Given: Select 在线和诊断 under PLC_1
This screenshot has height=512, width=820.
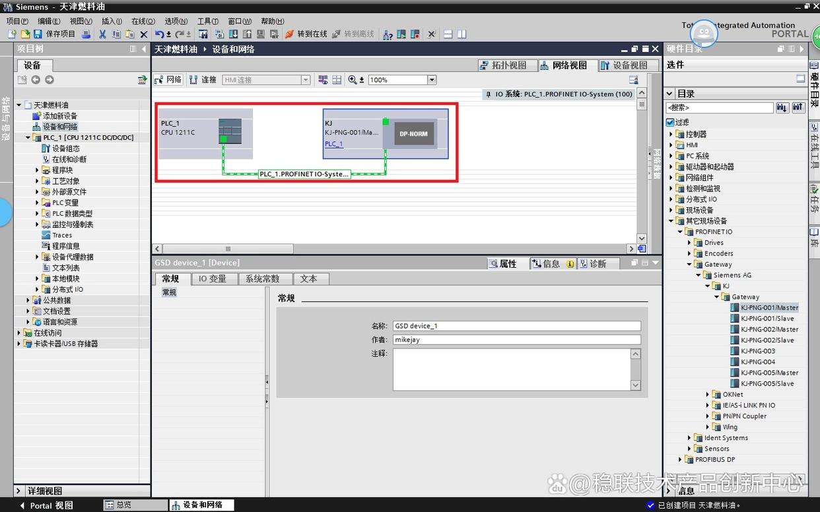Looking at the screenshot, I should tap(69, 160).
